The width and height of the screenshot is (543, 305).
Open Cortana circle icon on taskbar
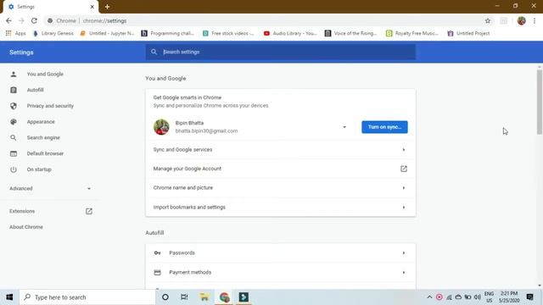tap(165, 297)
